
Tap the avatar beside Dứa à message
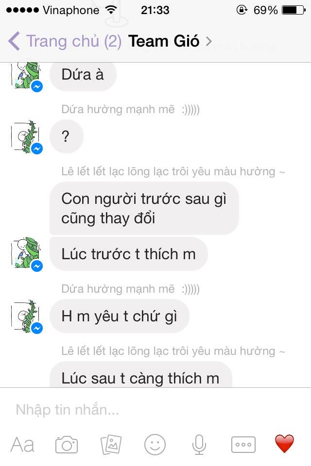click(x=26, y=76)
